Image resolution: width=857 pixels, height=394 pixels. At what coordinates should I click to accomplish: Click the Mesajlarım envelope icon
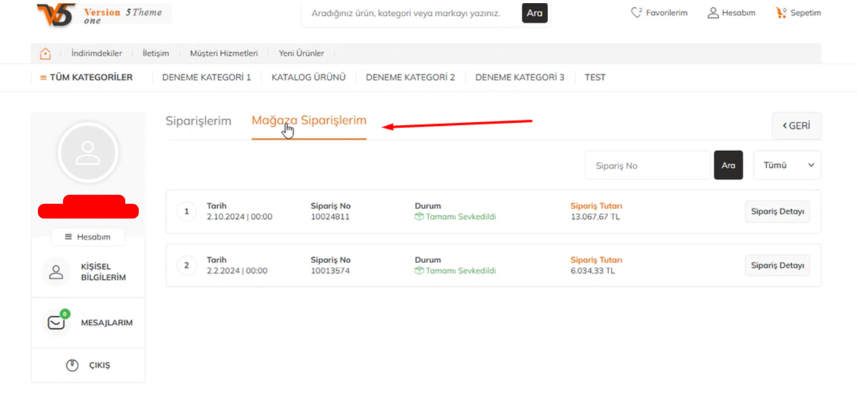57,323
